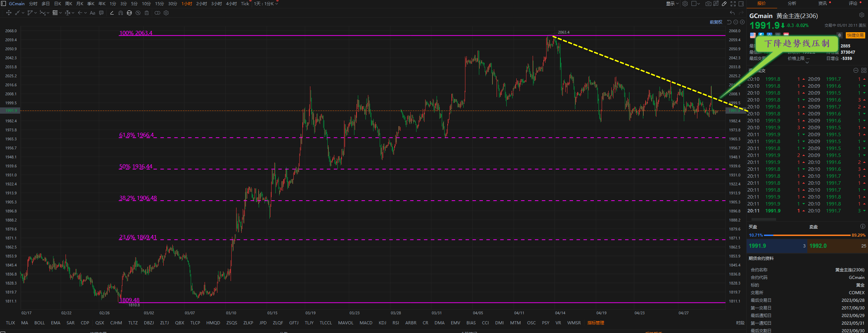Take a chart screenshot with camera icon
The width and height of the screenshot is (868, 333).
coord(708,4)
